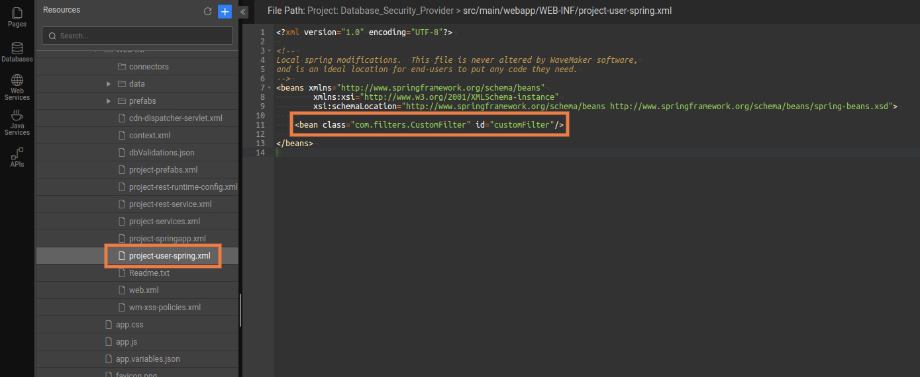Open wm-xss-policies.xml file
Image resolution: width=920 pixels, height=377 pixels.
164,308
